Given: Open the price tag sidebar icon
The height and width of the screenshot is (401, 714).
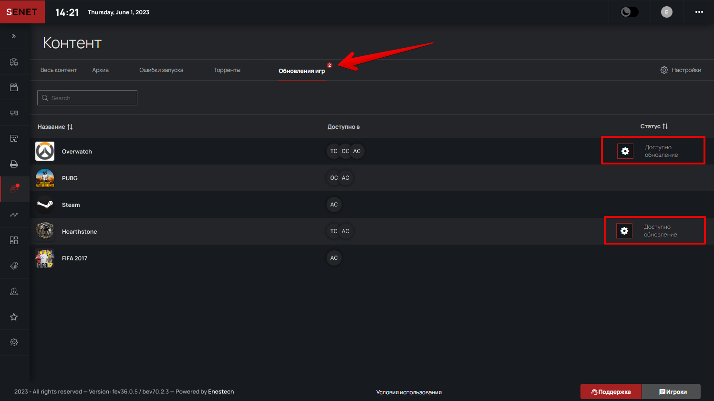Looking at the screenshot, I should (14, 266).
